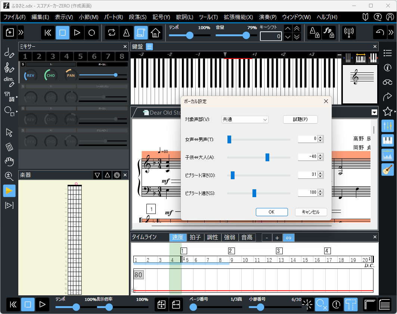Open the 歌詞(L) menu
This screenshot has height=314, width=397.
pyautogui.click(x=184, y=17)
